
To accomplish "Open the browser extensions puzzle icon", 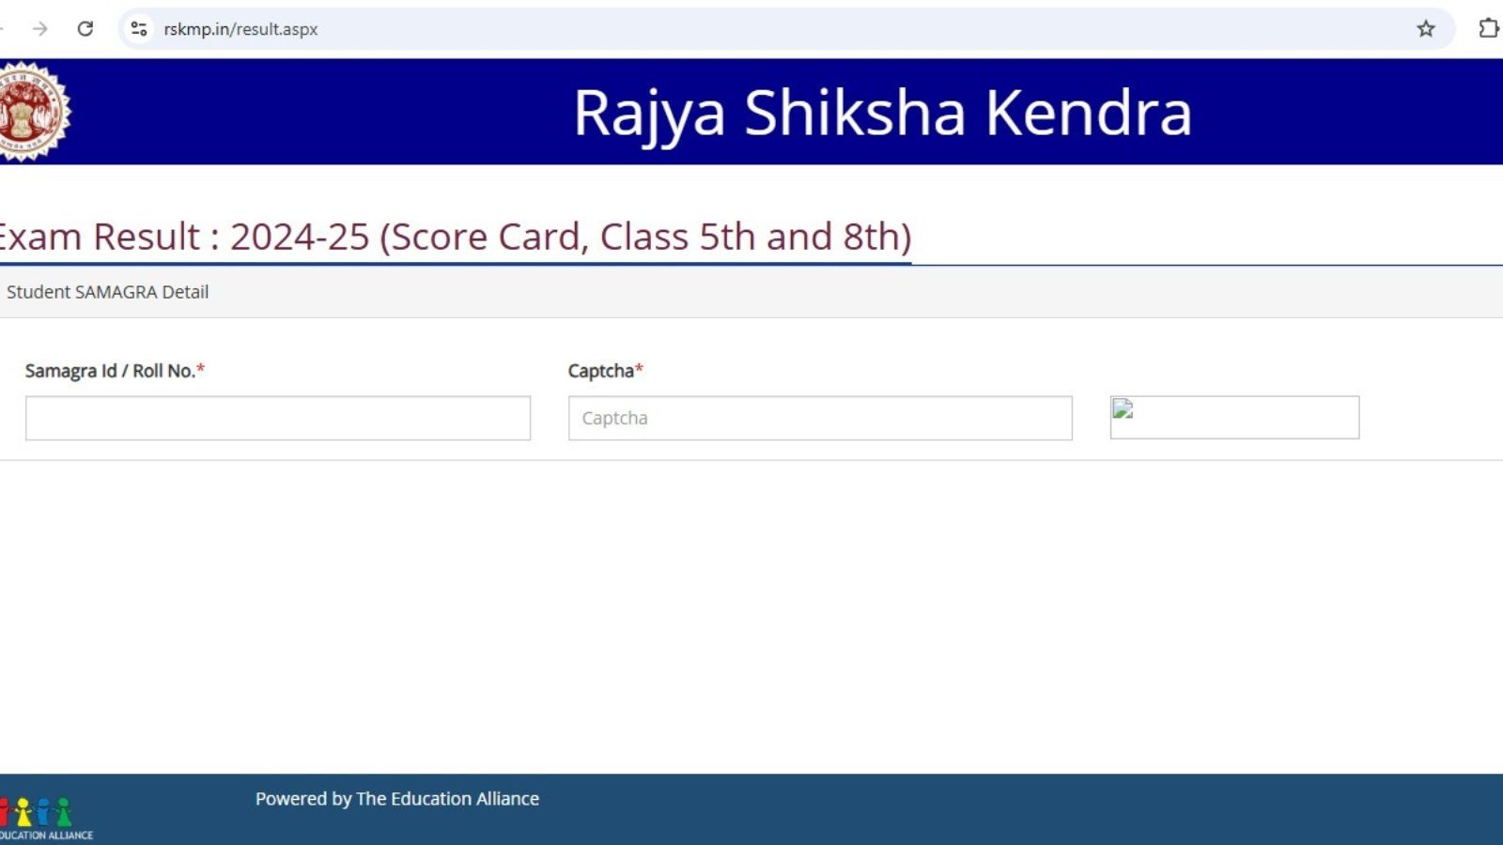I will (1488, 29).
